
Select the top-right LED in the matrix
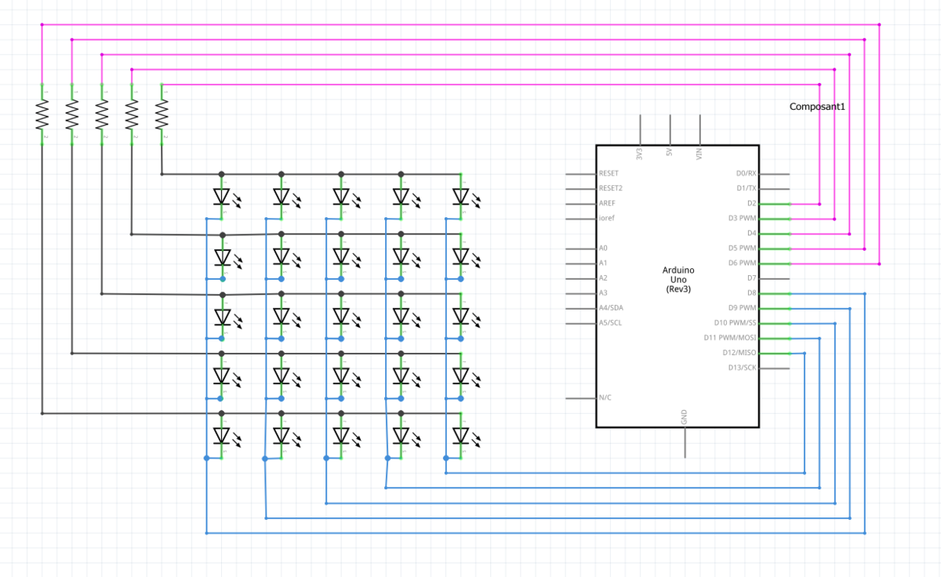point(461,196)
